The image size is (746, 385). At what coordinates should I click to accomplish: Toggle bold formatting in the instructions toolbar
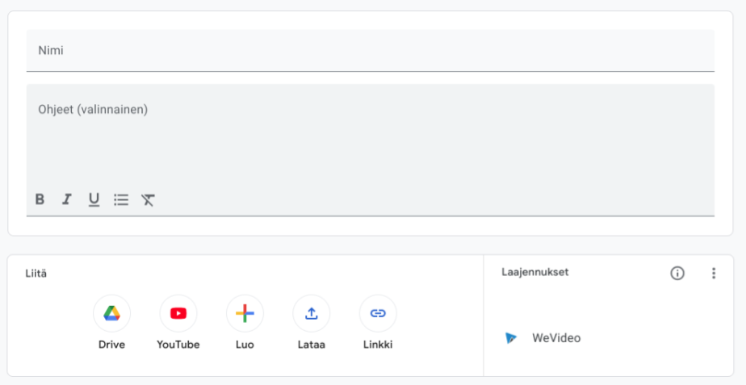click(x=40, y=199)
